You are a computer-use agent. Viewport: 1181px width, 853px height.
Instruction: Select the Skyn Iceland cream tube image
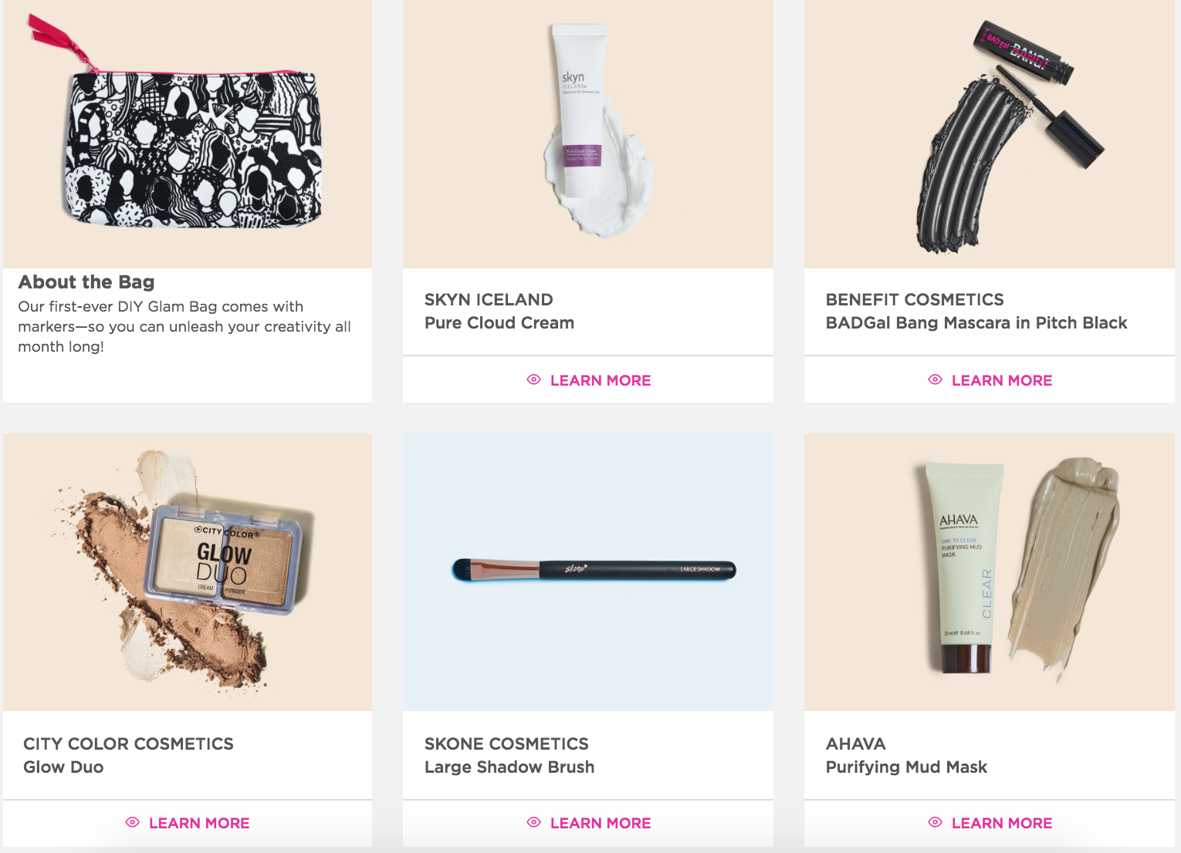pyautogui.click(x=588, y=134)
